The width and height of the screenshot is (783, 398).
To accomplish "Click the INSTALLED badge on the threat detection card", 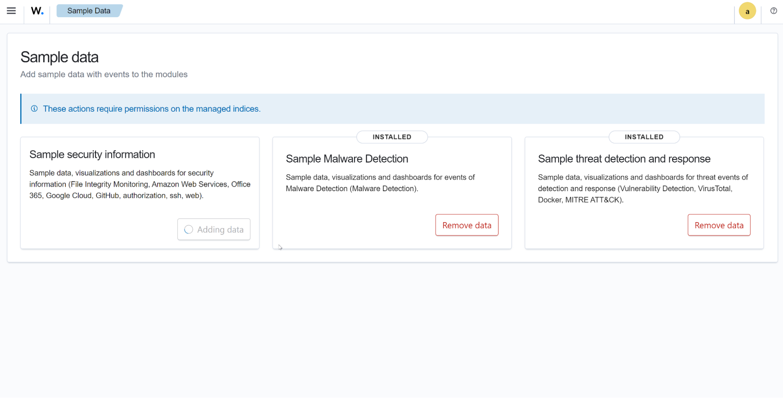I will [644, 137].
